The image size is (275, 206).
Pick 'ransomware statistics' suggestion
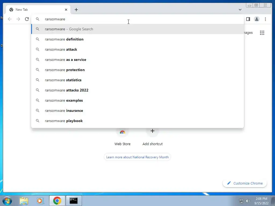[x=137, y=80]
